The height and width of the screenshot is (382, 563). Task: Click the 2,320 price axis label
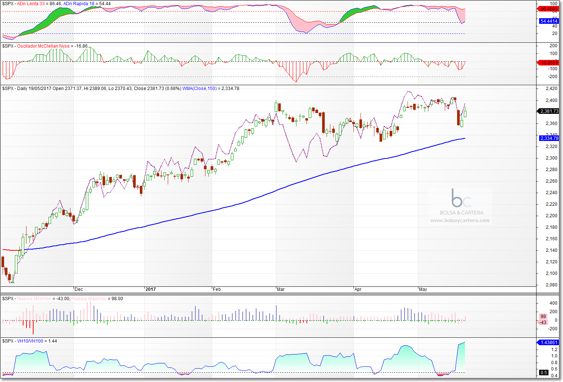tap(551, 147)
